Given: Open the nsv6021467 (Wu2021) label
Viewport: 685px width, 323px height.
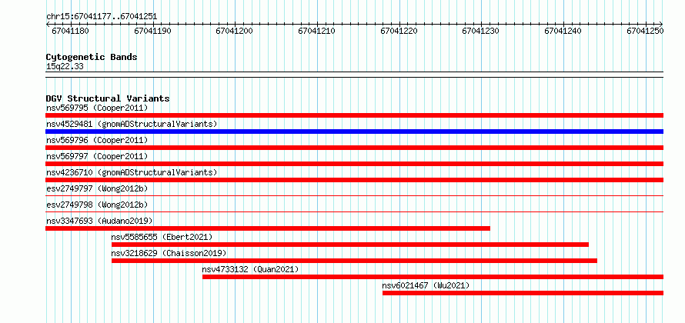Looking at the screenshot, I should point(426,285).
